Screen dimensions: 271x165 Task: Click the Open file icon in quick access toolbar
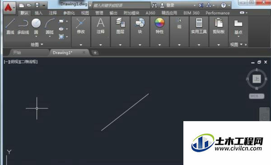click(29, 5)
